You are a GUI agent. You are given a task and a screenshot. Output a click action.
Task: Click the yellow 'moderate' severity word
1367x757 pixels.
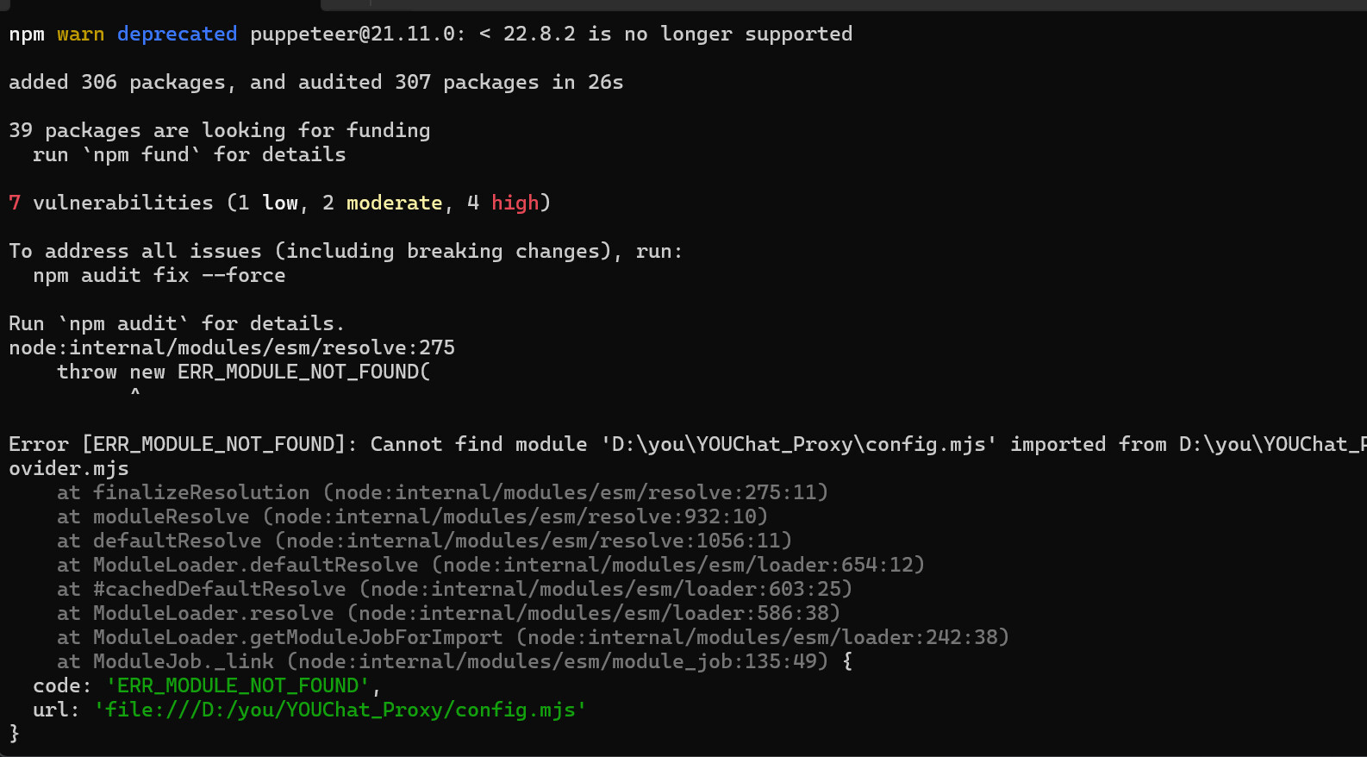point(394,203)
